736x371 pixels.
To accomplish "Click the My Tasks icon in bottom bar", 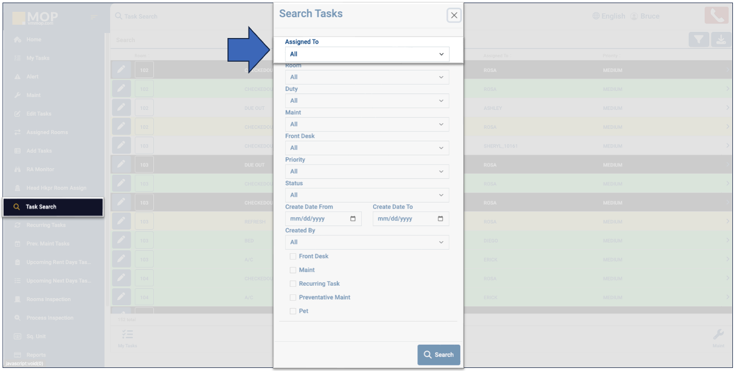I will [127, 336].
